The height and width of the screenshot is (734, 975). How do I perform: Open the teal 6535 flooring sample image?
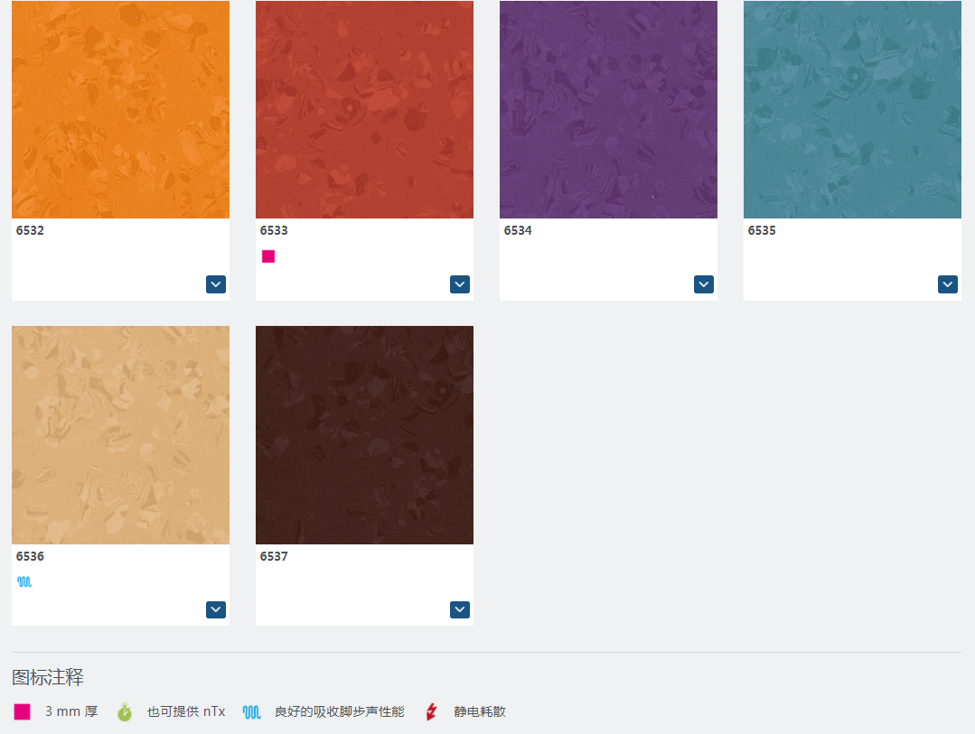(852, 109)
